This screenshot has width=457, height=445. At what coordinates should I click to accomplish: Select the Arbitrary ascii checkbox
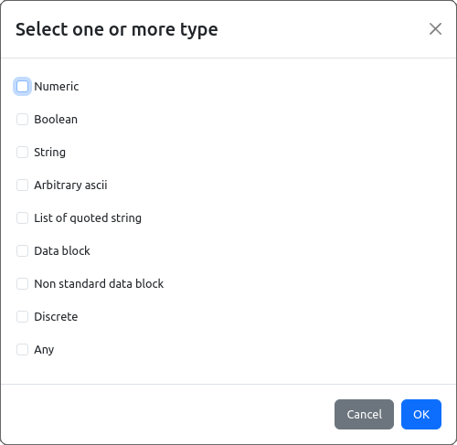(22, 185)
